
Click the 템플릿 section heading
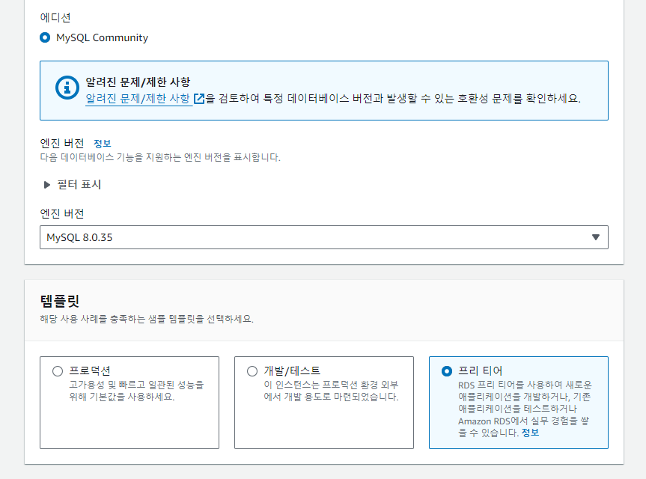pyautogui.click(x=60, y=301)
